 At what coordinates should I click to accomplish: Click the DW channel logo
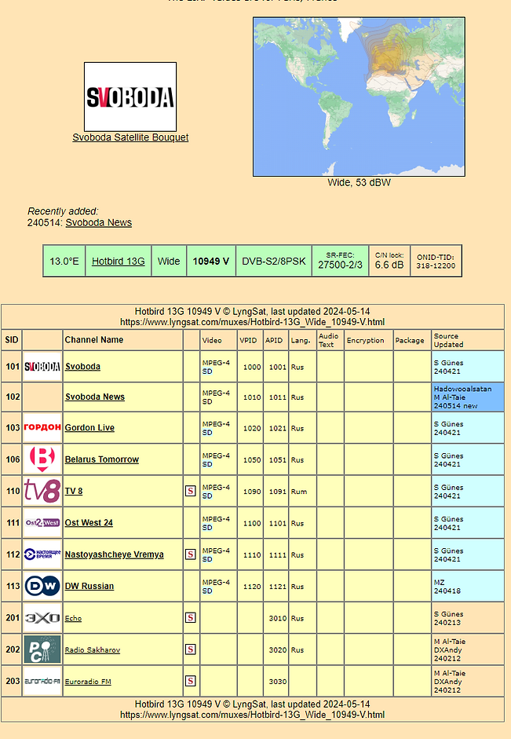(42, 586)
